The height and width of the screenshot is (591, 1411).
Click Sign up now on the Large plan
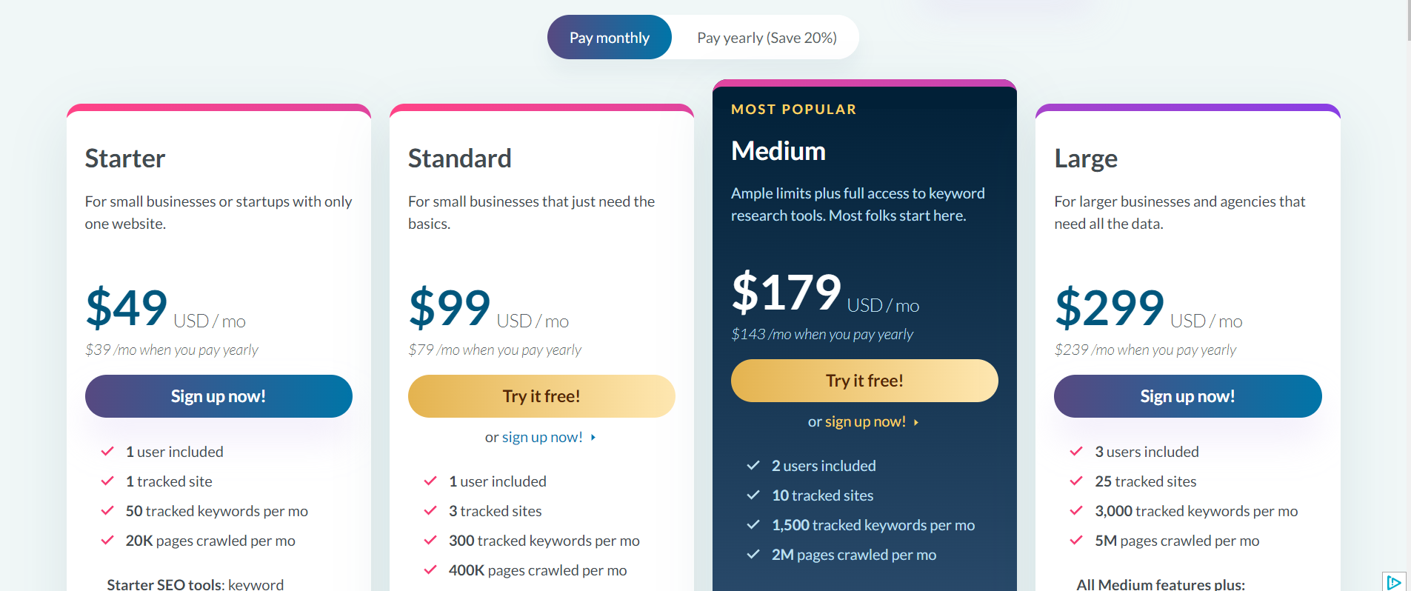(x=1187, y=395)
